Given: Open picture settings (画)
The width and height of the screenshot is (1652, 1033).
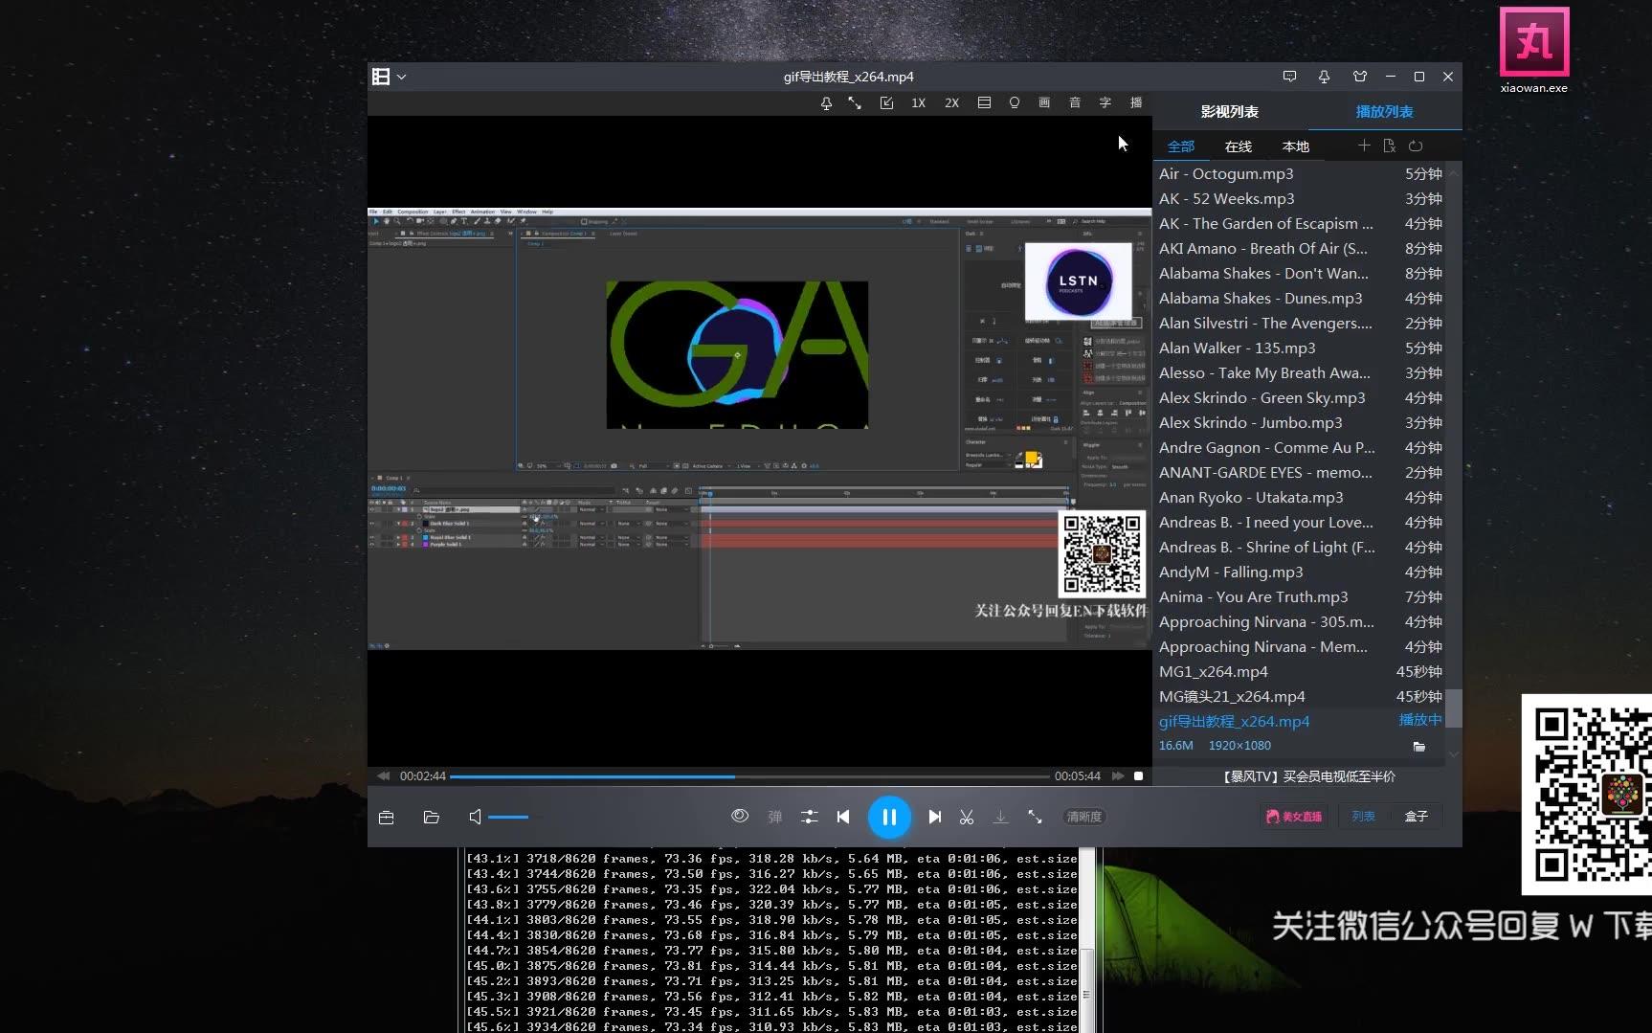Looking at the screenshot, I should 1044,103.
